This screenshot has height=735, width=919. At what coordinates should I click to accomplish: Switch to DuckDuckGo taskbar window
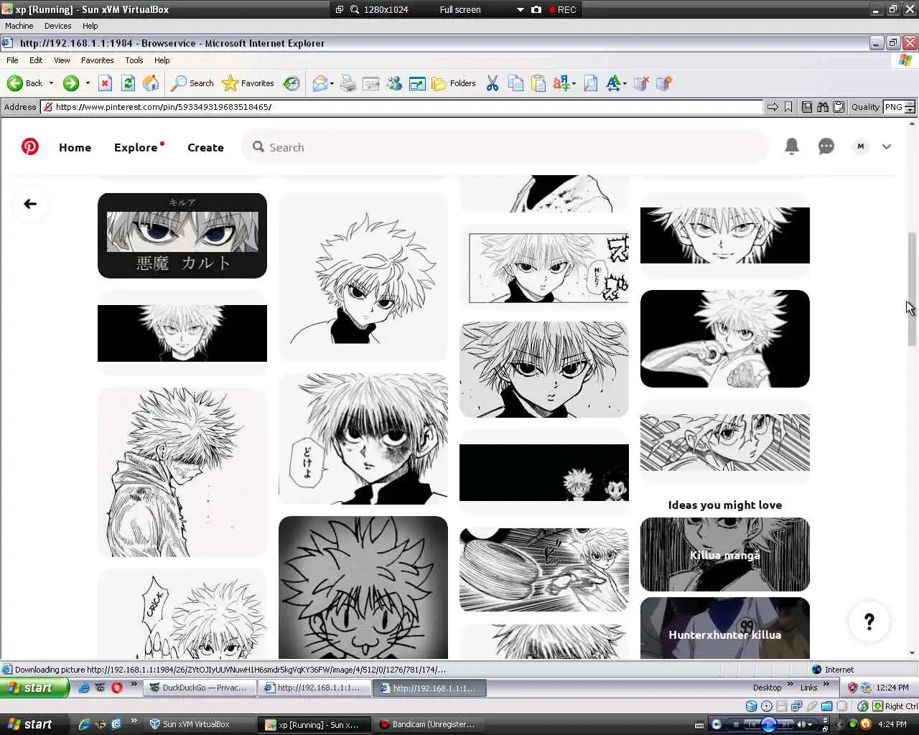[x=200, y=688]
